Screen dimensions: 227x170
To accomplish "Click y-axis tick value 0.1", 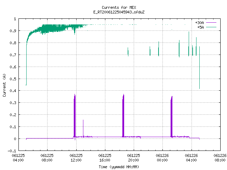I will pyautogui.click(x=13, y=127).
